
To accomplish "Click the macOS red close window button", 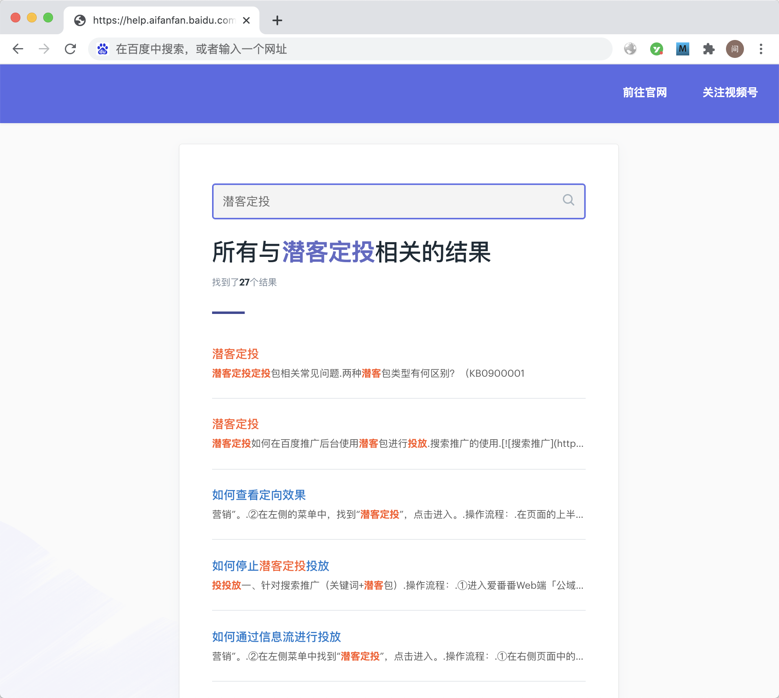I will 15,18.
